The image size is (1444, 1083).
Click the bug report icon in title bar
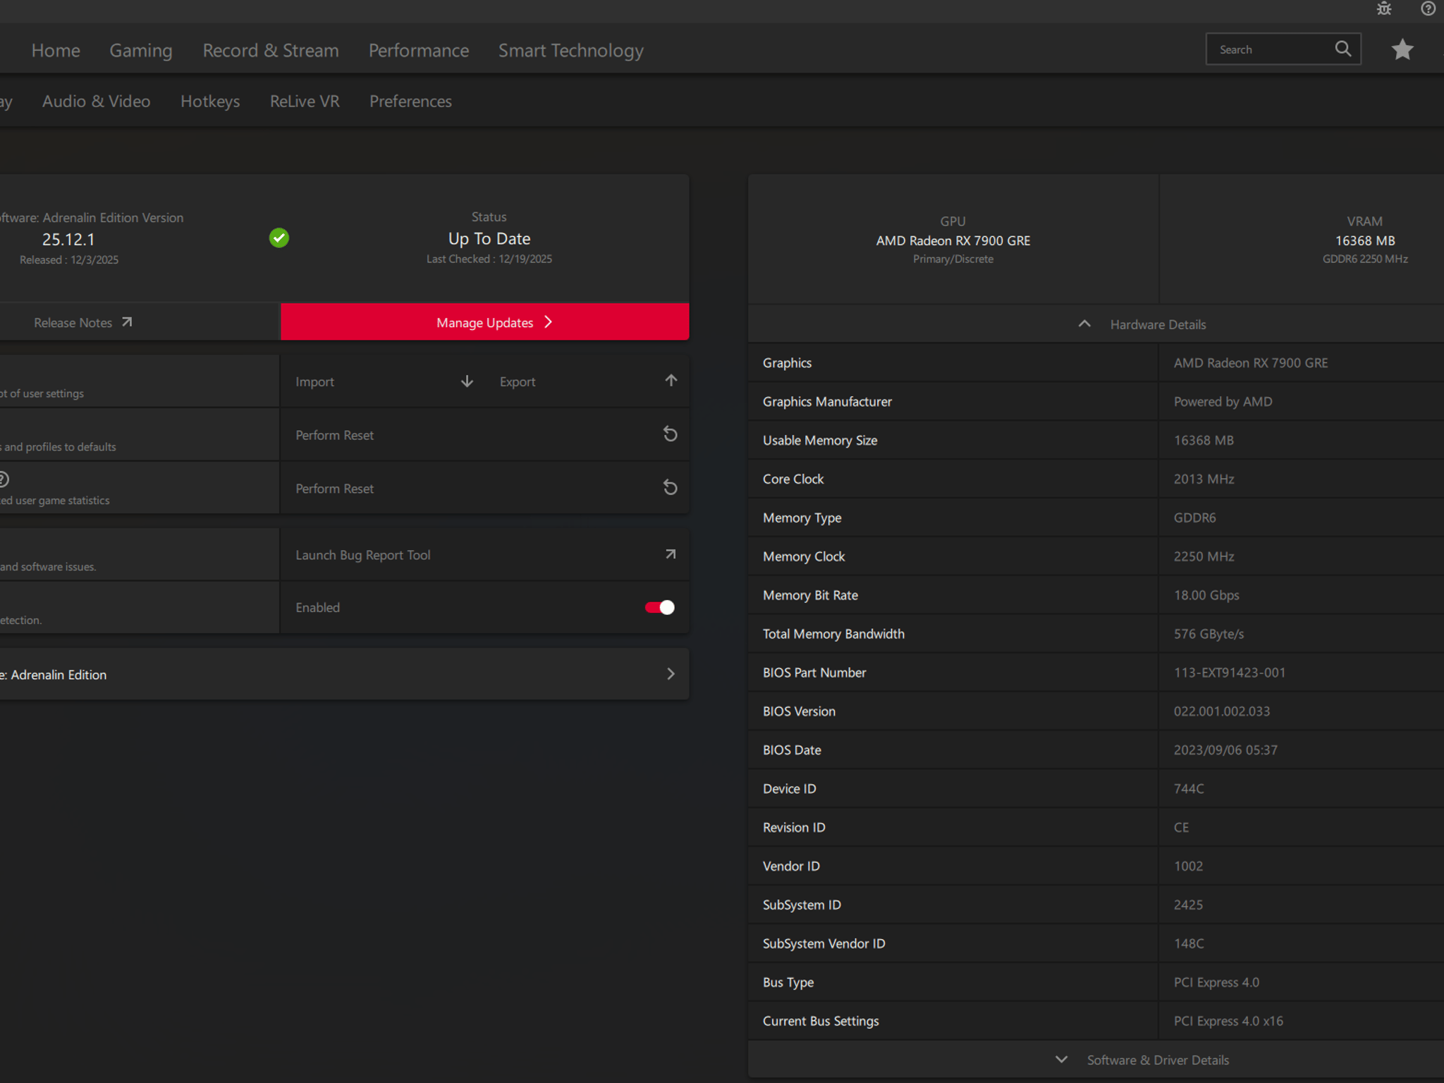pos(1384,9)
